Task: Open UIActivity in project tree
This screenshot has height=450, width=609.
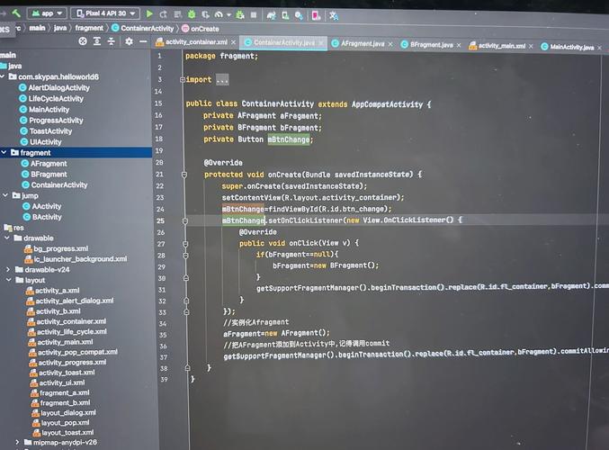Action: [41, 142]
